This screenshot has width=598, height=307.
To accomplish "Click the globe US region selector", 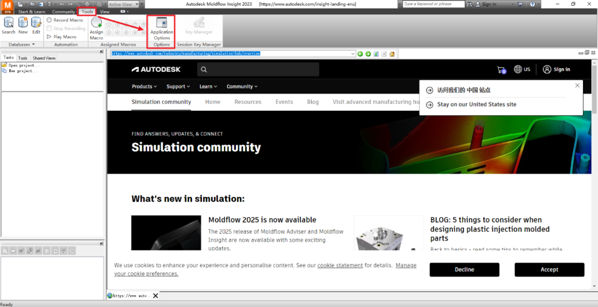I will pos(522,69).
